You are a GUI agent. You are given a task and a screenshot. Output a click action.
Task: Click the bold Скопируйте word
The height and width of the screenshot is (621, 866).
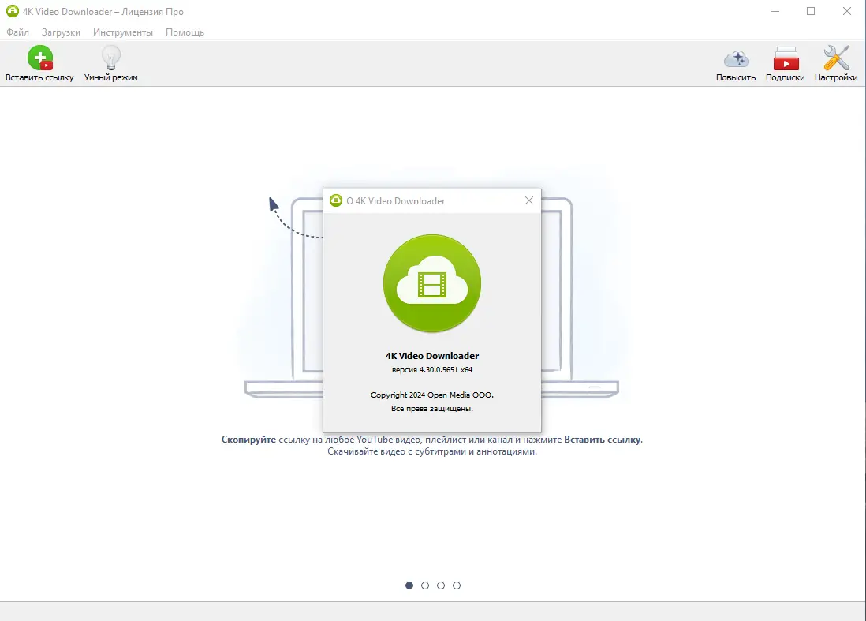coord(248,440)
